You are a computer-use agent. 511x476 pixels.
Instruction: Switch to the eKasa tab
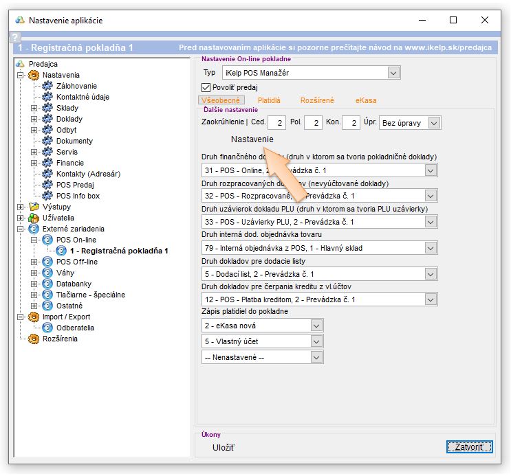pos(366,100)
